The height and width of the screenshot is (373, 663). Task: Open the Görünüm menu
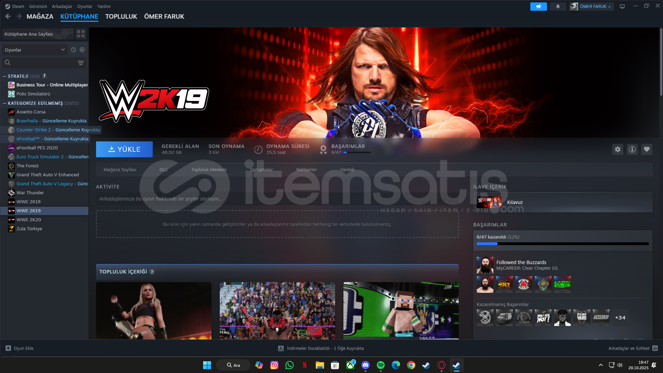coord(38,6)
